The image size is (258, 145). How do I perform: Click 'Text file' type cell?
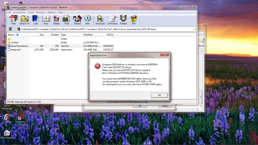coord(65,46)
